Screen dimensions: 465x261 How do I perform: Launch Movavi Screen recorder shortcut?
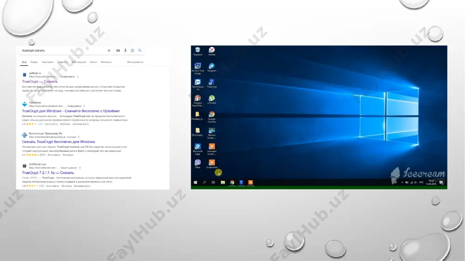[x=212, y=133]
